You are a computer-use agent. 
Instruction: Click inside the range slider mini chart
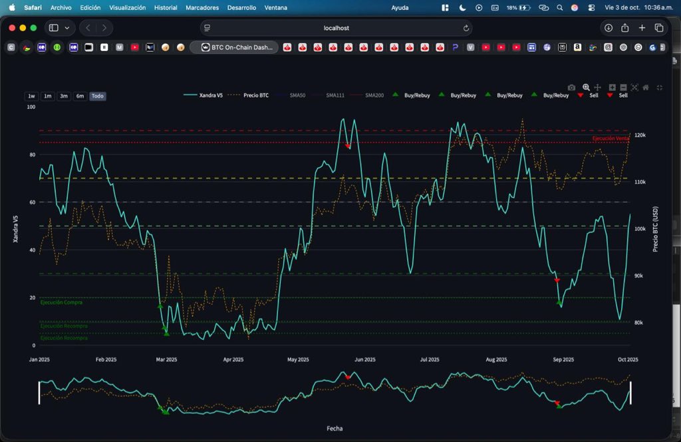[335, 393]
